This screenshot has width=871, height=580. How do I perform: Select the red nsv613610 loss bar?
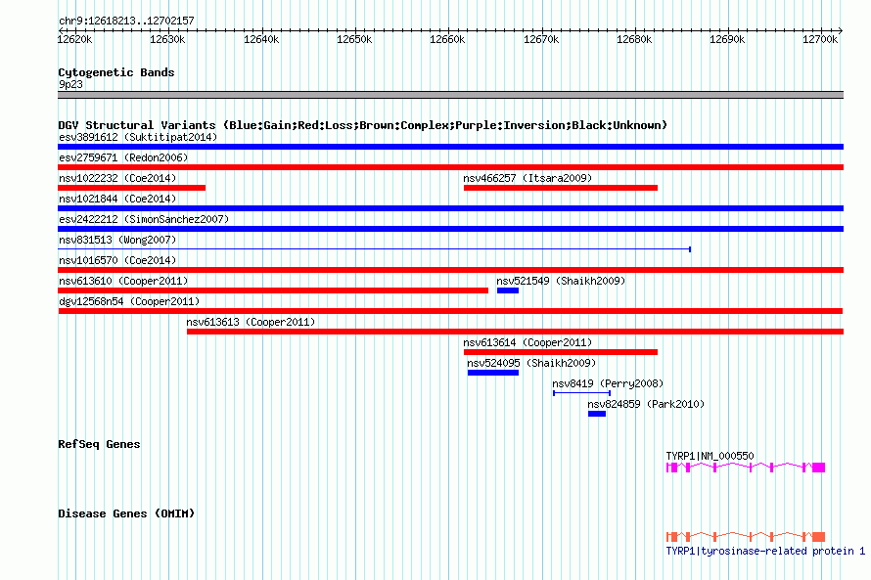(273, 290)
